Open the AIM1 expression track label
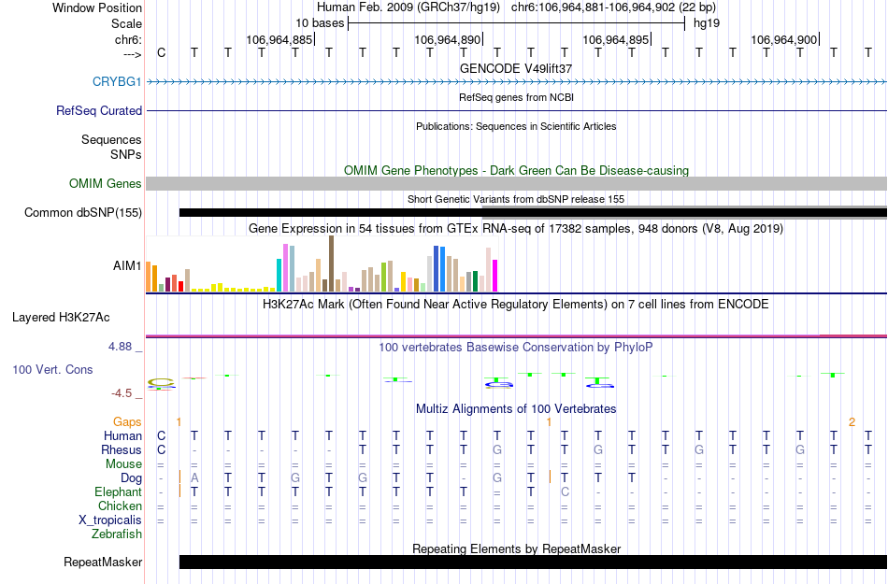Screen dimensions: 888x584 127,265
